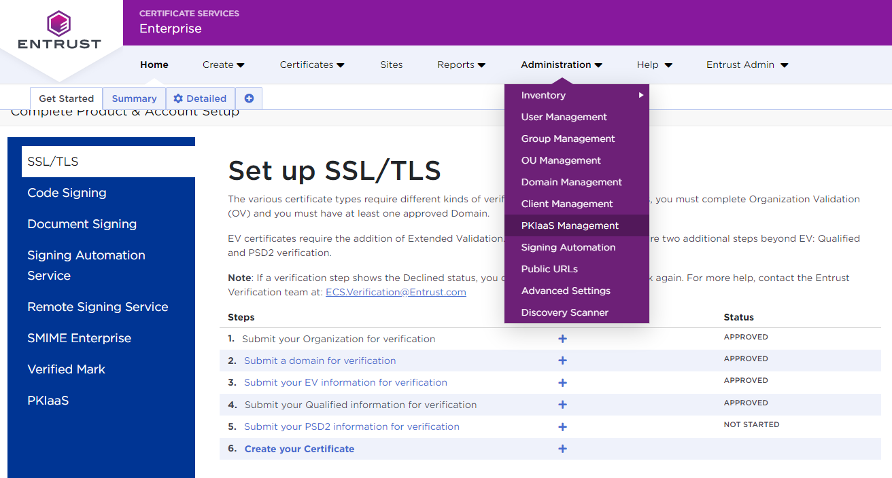
Task: Open the Create dropdown menu
Action: pyautogui.click(x=223, y=65)
